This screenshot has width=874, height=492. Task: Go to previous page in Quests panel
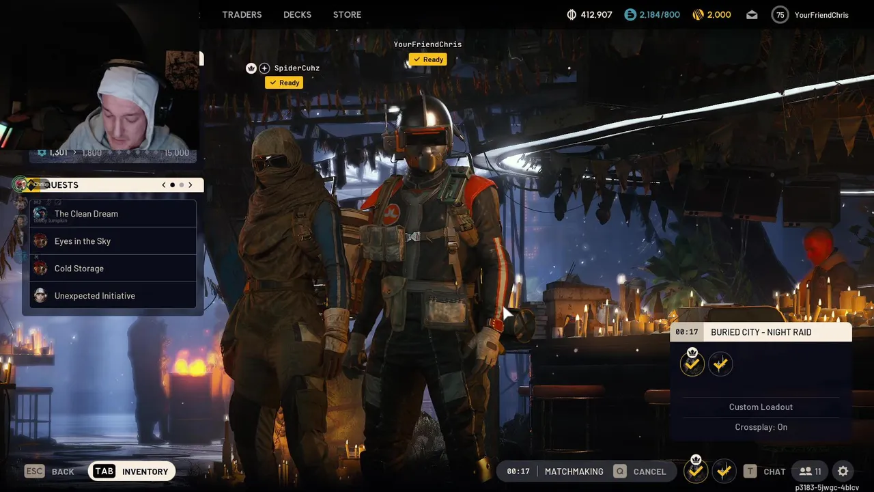(x=164, y=185)
